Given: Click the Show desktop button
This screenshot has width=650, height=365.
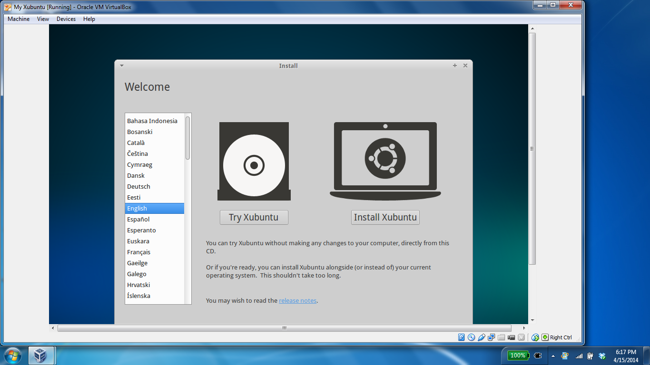Looking at the screenshot, I should pos(647,355).
